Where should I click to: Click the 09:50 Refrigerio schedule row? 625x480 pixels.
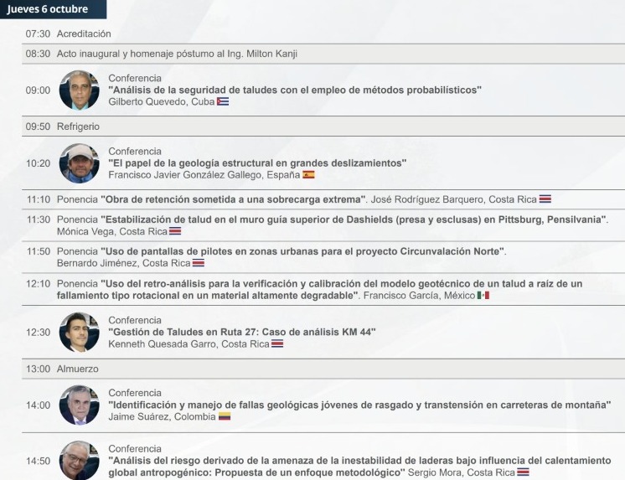click(x=323, y=126)
